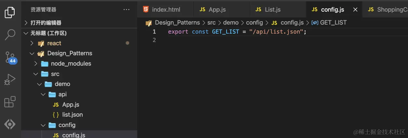Viewport: 408px width, 138px height.
Task: Open the Run and Debug icon
Action: point(10,80)
